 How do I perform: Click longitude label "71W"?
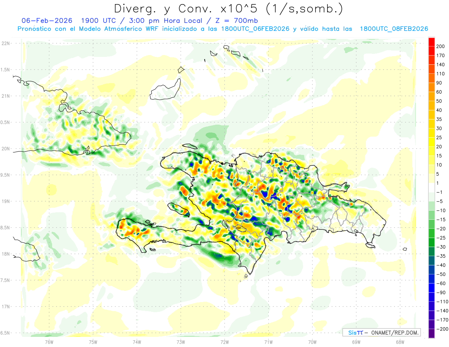click(268, 342)
